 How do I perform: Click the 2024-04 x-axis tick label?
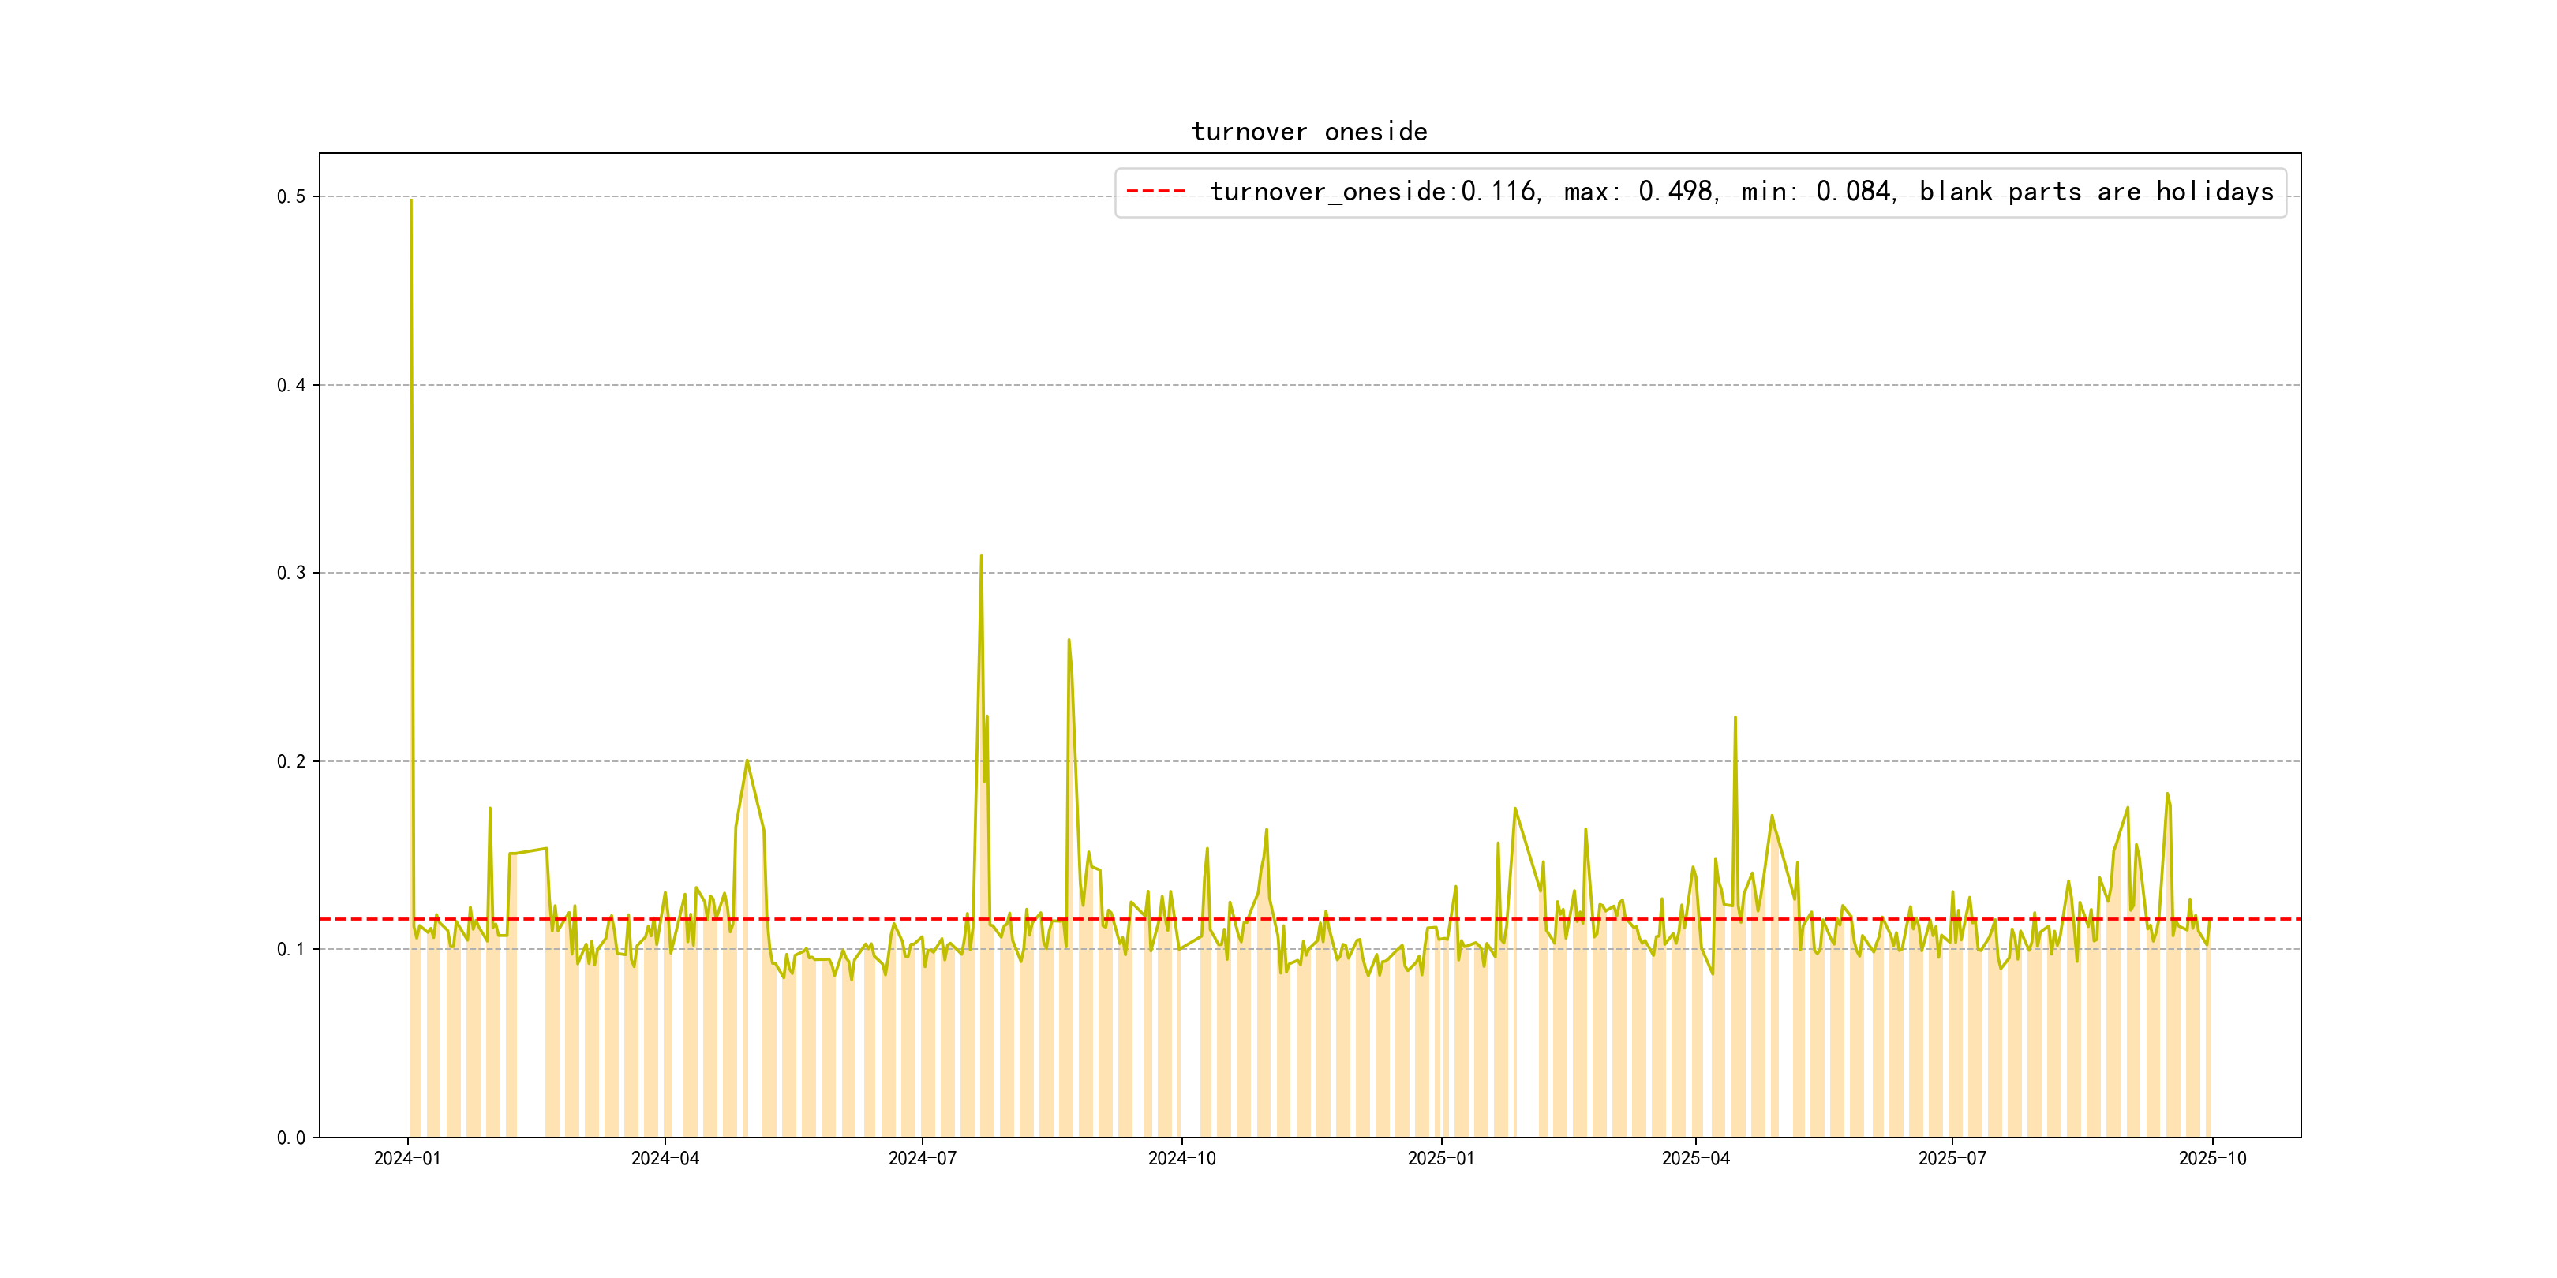click(665, 1158)
